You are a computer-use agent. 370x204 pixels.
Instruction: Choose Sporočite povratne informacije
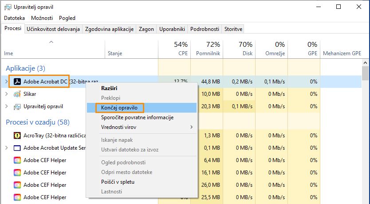tap(142, 117)
